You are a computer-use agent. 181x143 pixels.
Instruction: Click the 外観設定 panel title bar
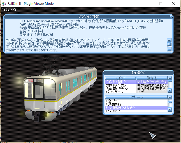point(138,72)
